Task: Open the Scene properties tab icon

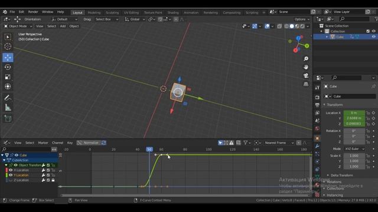Action: click(x=317, y=121)
